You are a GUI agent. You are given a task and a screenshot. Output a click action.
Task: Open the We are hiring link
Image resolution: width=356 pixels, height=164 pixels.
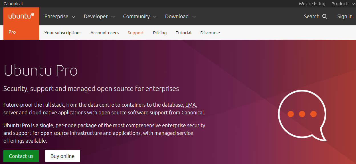[312, 4]
